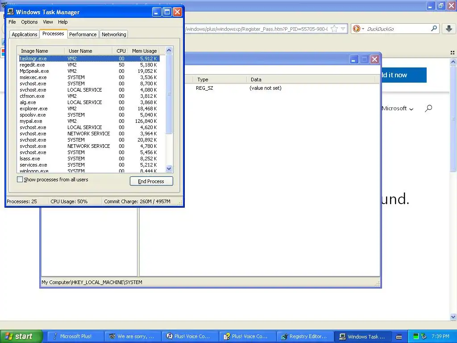This screenshot has width=457, height=343.
Task: Select the mypal.exe process row
Action: (x=89, y=121)
